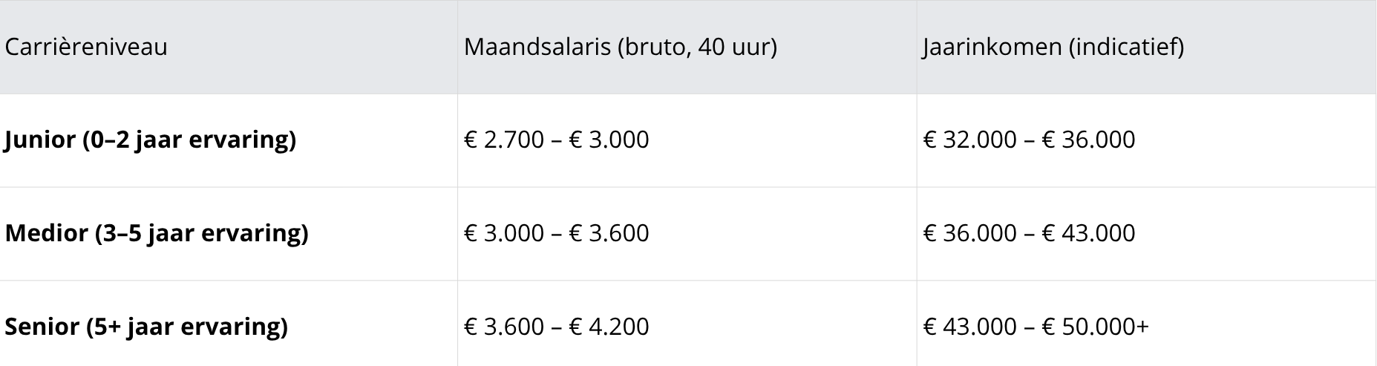
Task: Click the Carrièreniveau column header
Action: tap(86, 47)
